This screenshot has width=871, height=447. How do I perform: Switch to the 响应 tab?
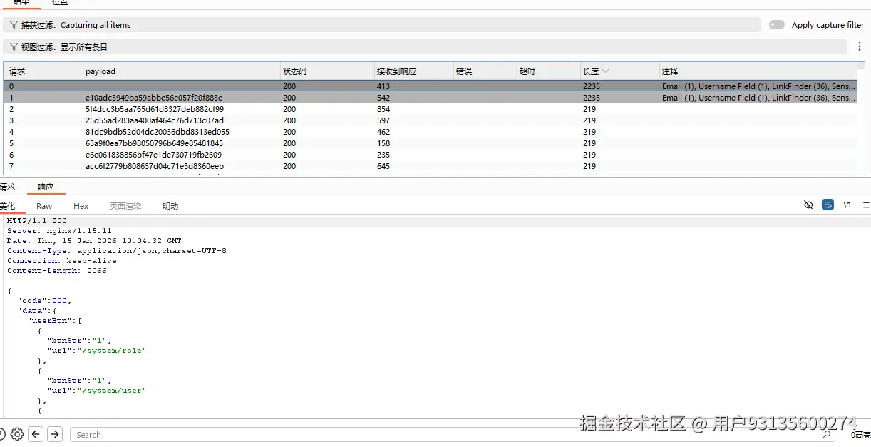(x=46, y=187)
